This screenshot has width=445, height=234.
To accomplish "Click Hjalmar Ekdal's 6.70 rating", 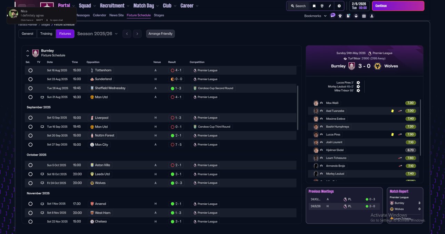I will [x=411, y=150].
